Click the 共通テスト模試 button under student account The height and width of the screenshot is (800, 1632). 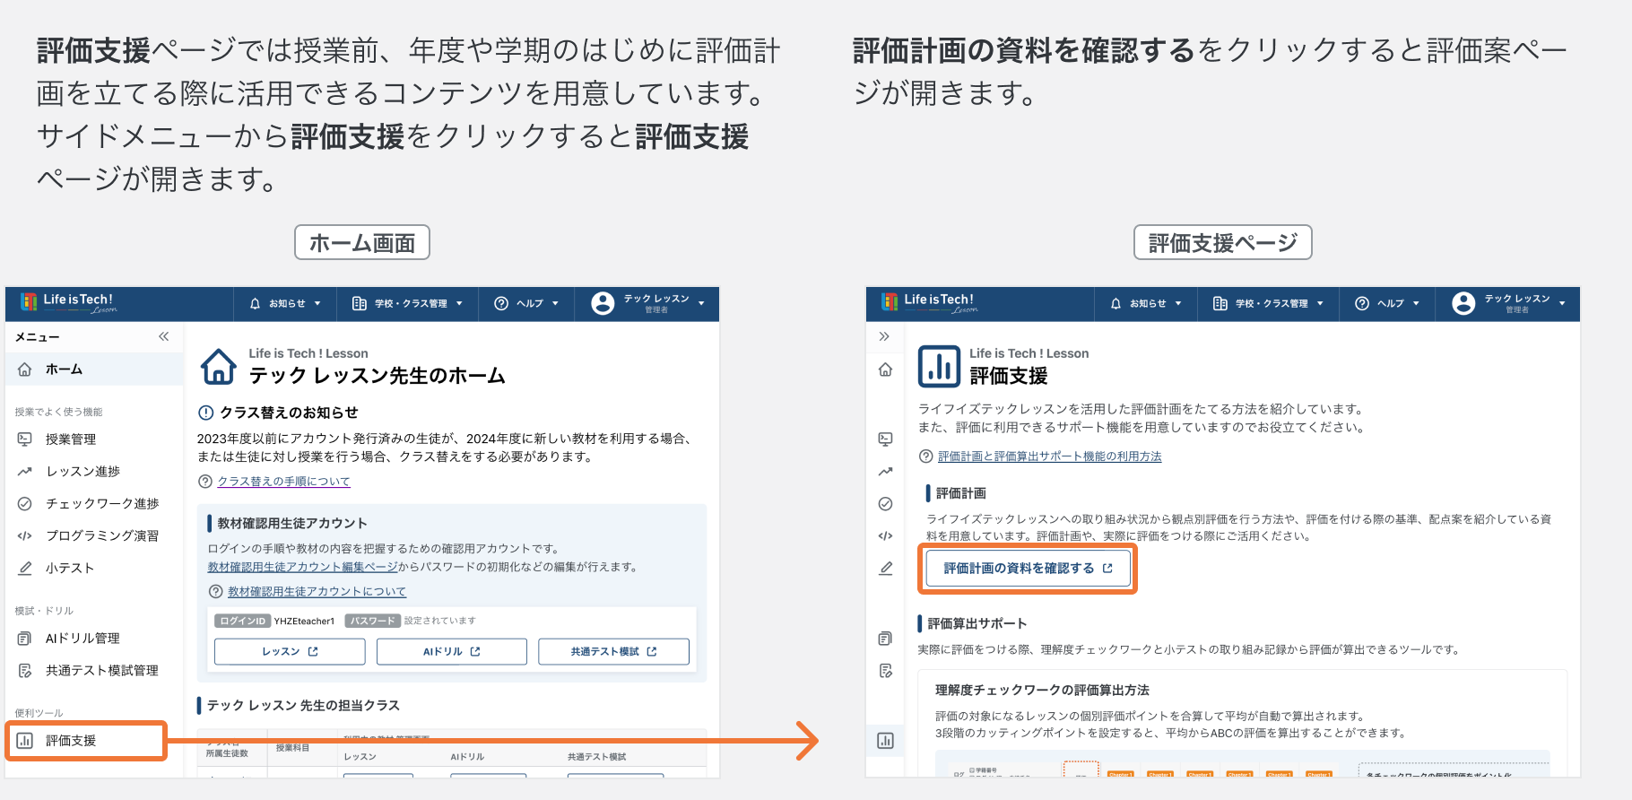(613, 651)
